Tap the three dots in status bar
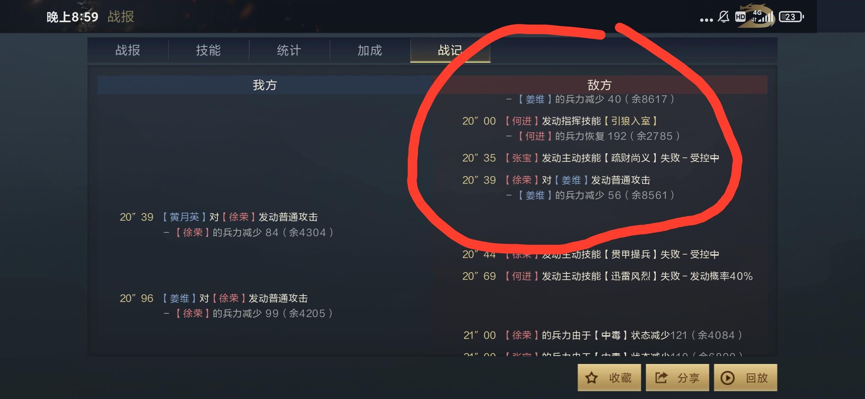865x399 pixels. click(706, 20)
